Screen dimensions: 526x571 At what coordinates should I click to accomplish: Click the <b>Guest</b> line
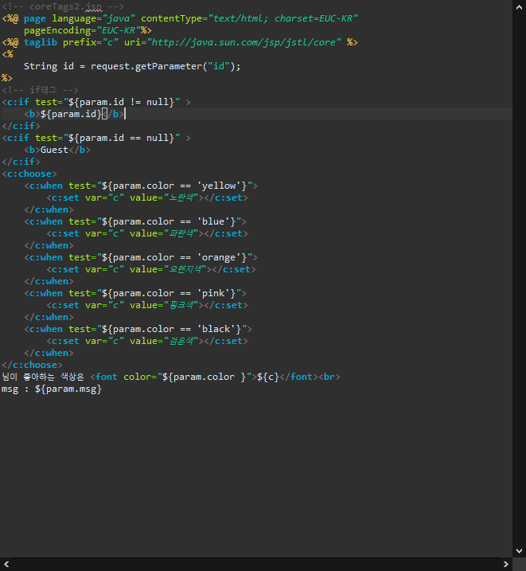(x=57, y=150)
